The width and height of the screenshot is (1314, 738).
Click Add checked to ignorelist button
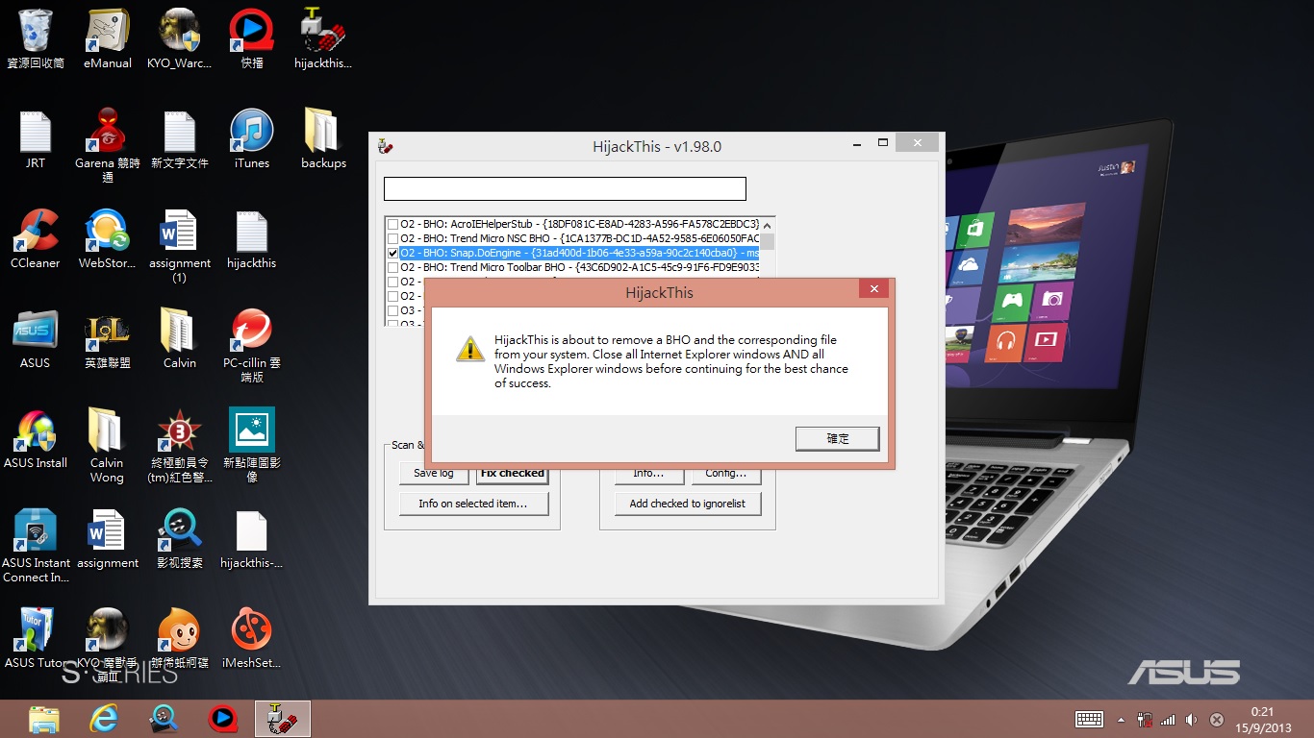point(688,504)
